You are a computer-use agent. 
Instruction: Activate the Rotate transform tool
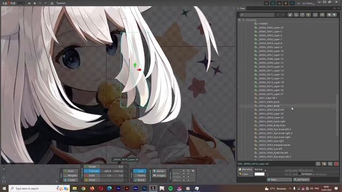point(91,166)
